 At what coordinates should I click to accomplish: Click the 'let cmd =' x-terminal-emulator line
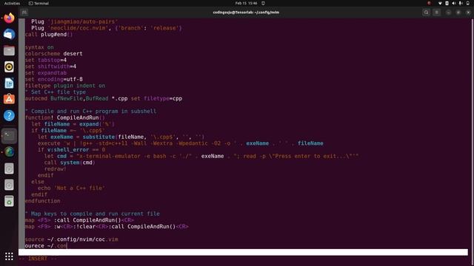(201, 156)
